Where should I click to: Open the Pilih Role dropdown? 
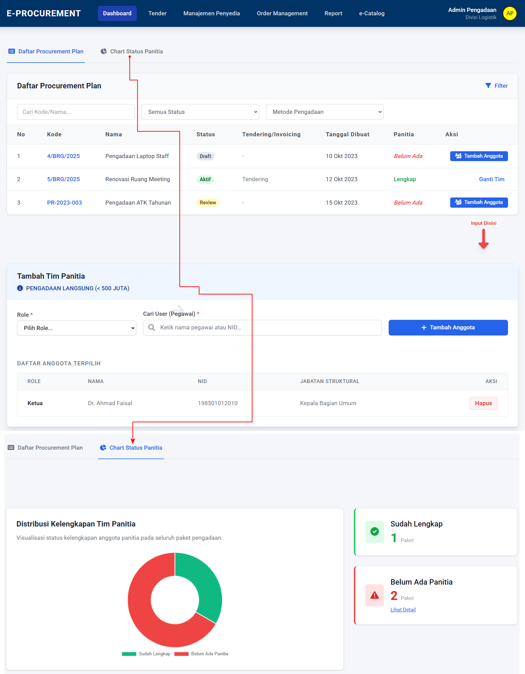(x=77, y=328)
